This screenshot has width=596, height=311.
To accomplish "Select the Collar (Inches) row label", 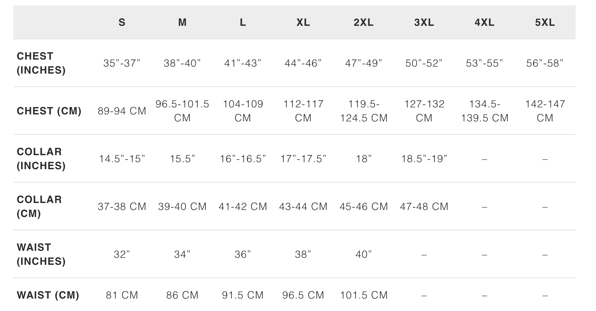I will tap(41, 159).
